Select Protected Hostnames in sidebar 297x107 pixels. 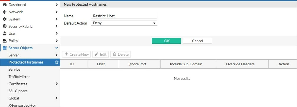coord(30,62)
